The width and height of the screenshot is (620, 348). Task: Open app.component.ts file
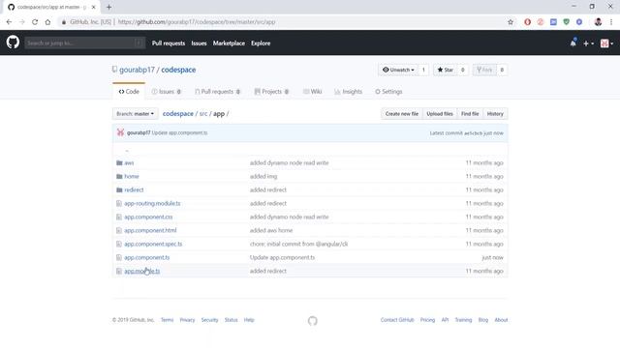[x=146, y=257]
